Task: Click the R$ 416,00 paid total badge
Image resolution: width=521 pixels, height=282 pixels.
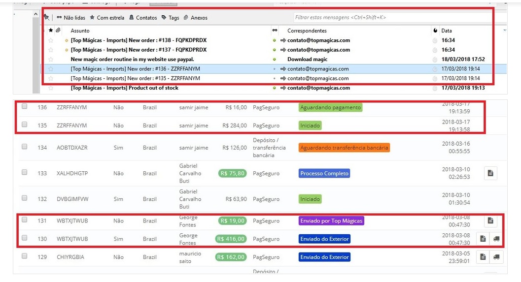Action: tap(231, 239)
